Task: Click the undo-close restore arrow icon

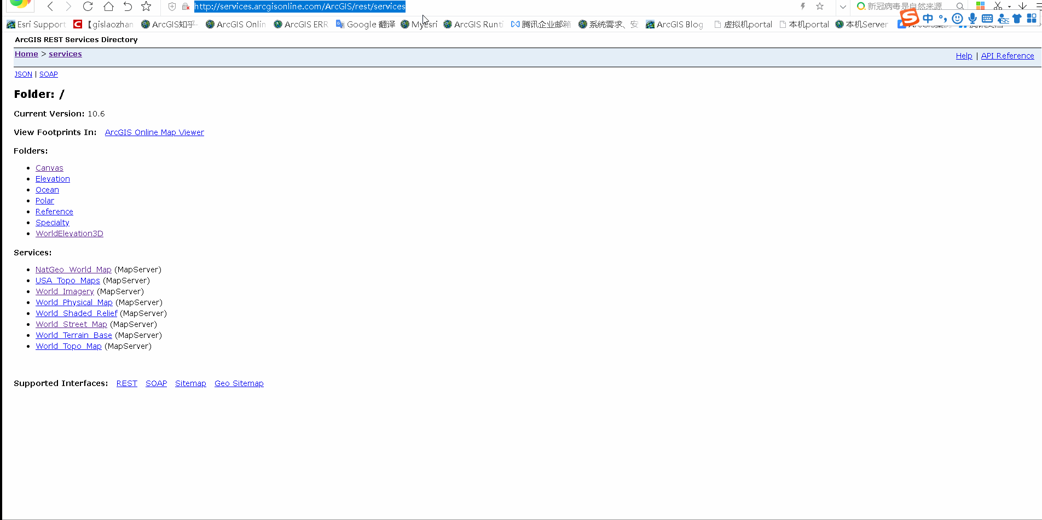Action: [x=128, y=7]
